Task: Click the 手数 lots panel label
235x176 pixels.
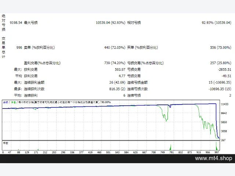Action: click(x=6, y=143)
